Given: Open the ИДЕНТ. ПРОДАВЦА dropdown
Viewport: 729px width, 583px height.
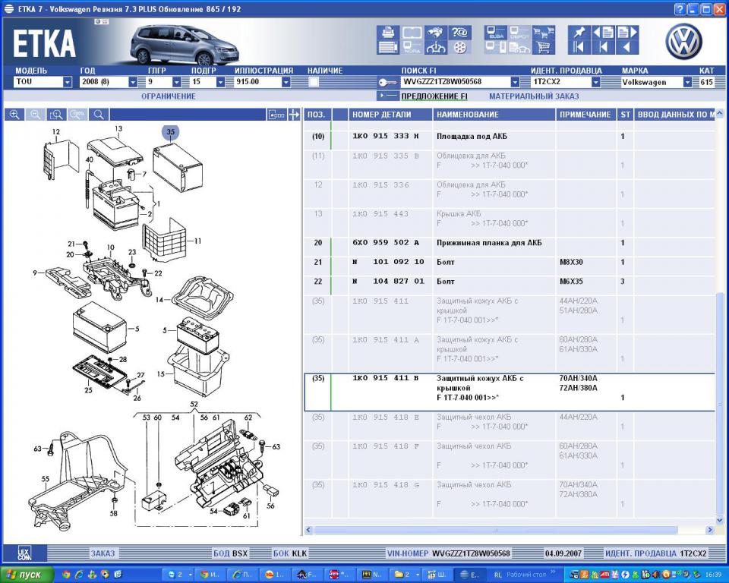Looking at the screenshot, I should [x=595, y=82].
